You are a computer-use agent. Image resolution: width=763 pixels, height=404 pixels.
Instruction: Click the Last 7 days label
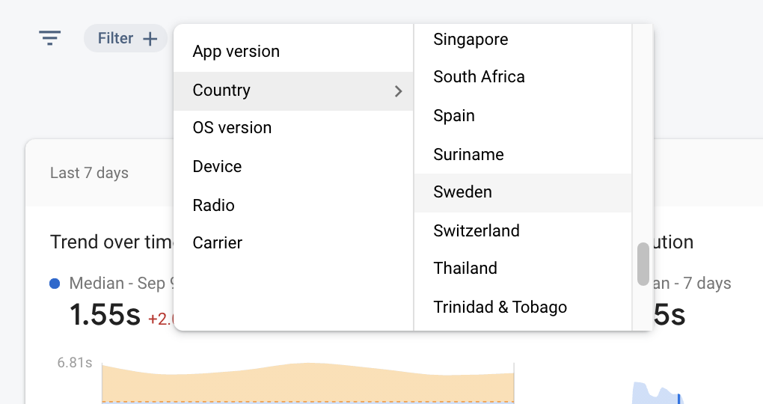click(x=89, y=173)
